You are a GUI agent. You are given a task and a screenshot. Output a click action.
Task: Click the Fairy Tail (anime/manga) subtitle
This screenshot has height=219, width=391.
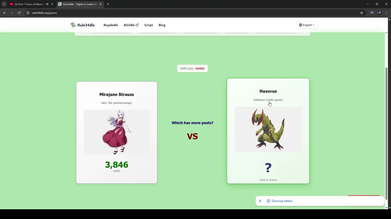pyautogui.click(x=117, y=103)
